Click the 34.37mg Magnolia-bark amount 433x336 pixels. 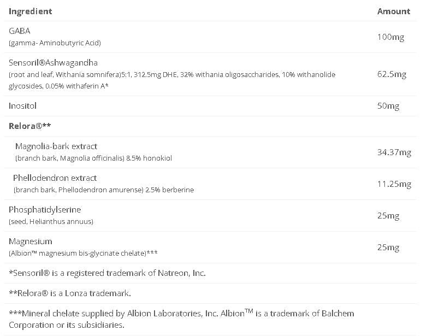pyautogui.click(x=394, y=152)
